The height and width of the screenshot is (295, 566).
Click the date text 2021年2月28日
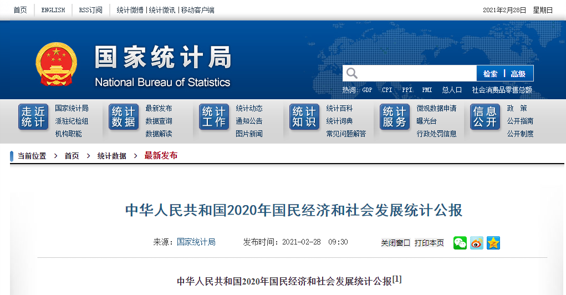504,10
